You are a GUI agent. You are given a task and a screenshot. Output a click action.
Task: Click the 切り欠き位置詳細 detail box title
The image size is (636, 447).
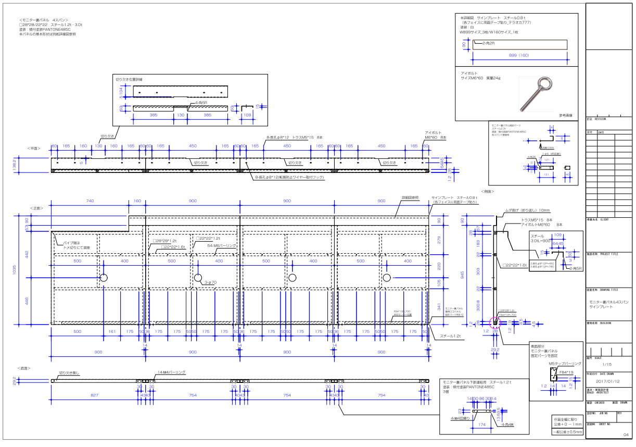pos(129,79)
